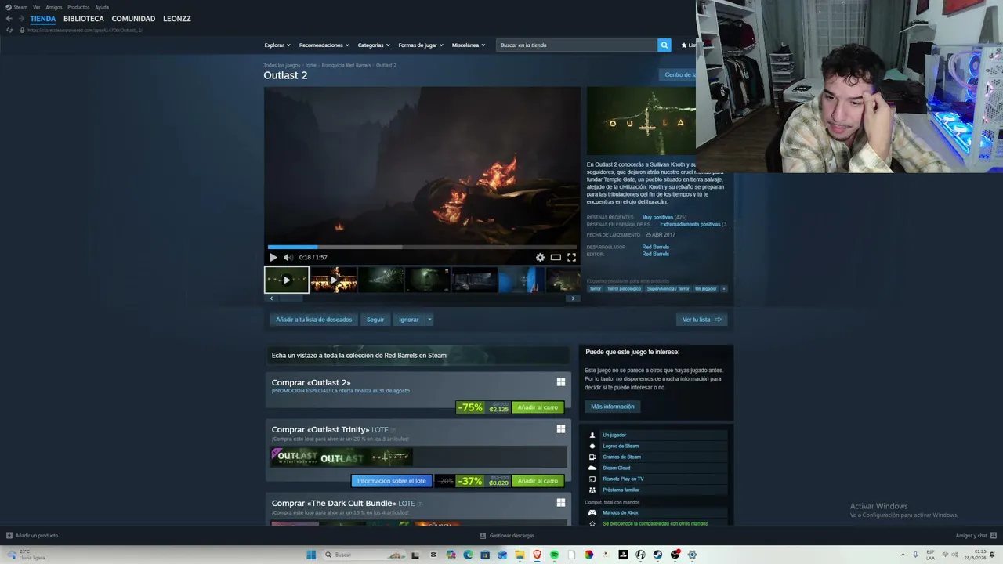Select the first trailer thumbnail
This screenshot has height=564, width=1003.
(x=287, y=280)
